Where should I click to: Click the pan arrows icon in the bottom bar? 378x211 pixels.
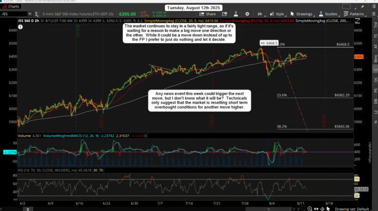point(316,209)
